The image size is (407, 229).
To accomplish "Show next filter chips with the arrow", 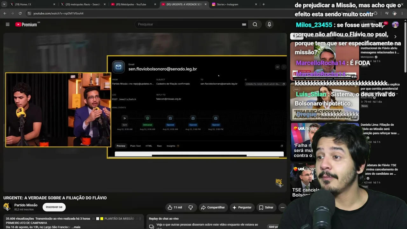I will pos(395,37).
